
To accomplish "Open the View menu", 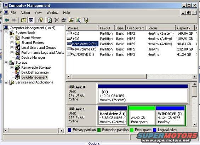I will 38,13.
